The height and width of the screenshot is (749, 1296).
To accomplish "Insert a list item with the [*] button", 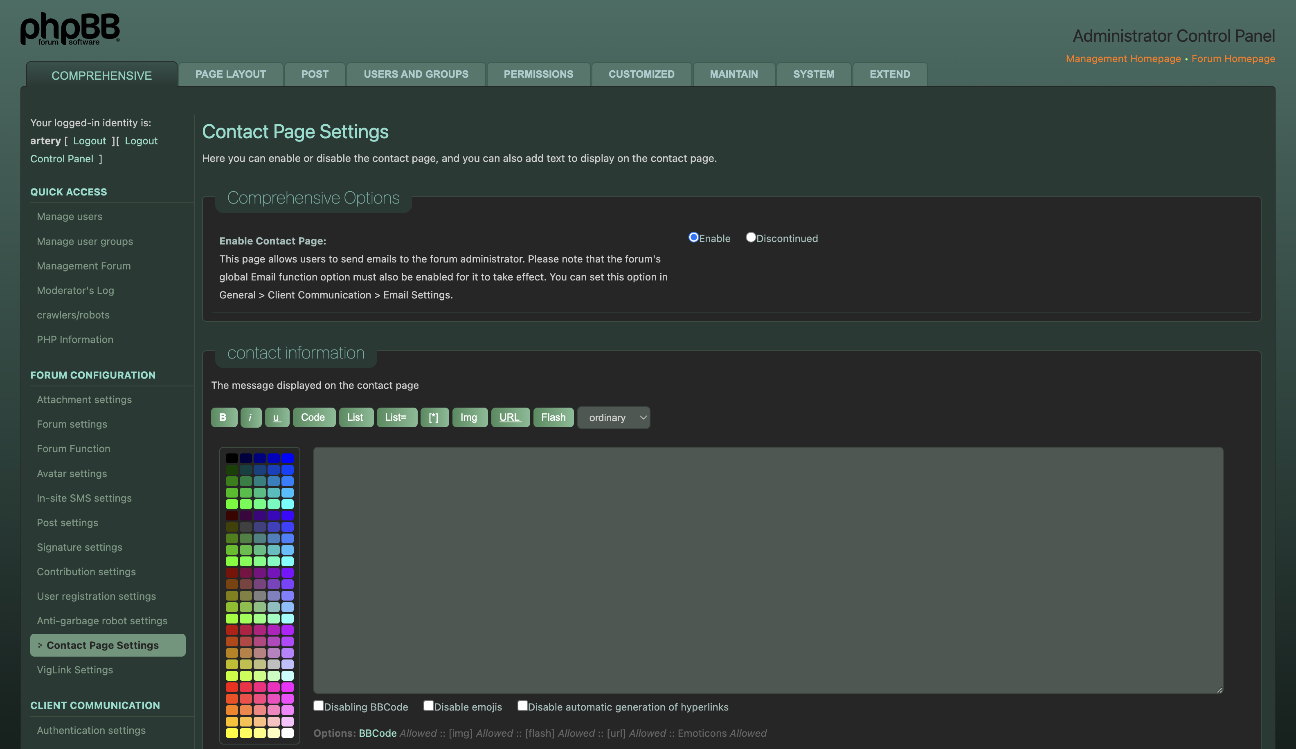I will (434, 417).
